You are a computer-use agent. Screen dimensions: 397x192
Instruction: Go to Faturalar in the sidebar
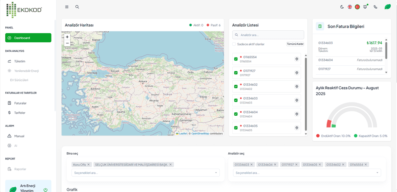coord(28,103)
